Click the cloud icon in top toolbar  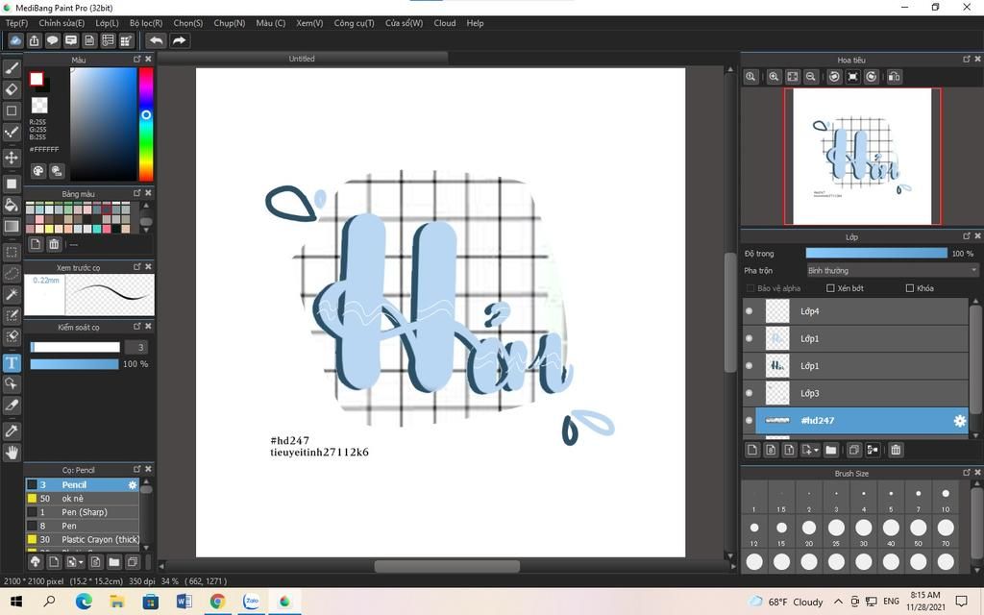pyautogui.click(x=15, y=40)
